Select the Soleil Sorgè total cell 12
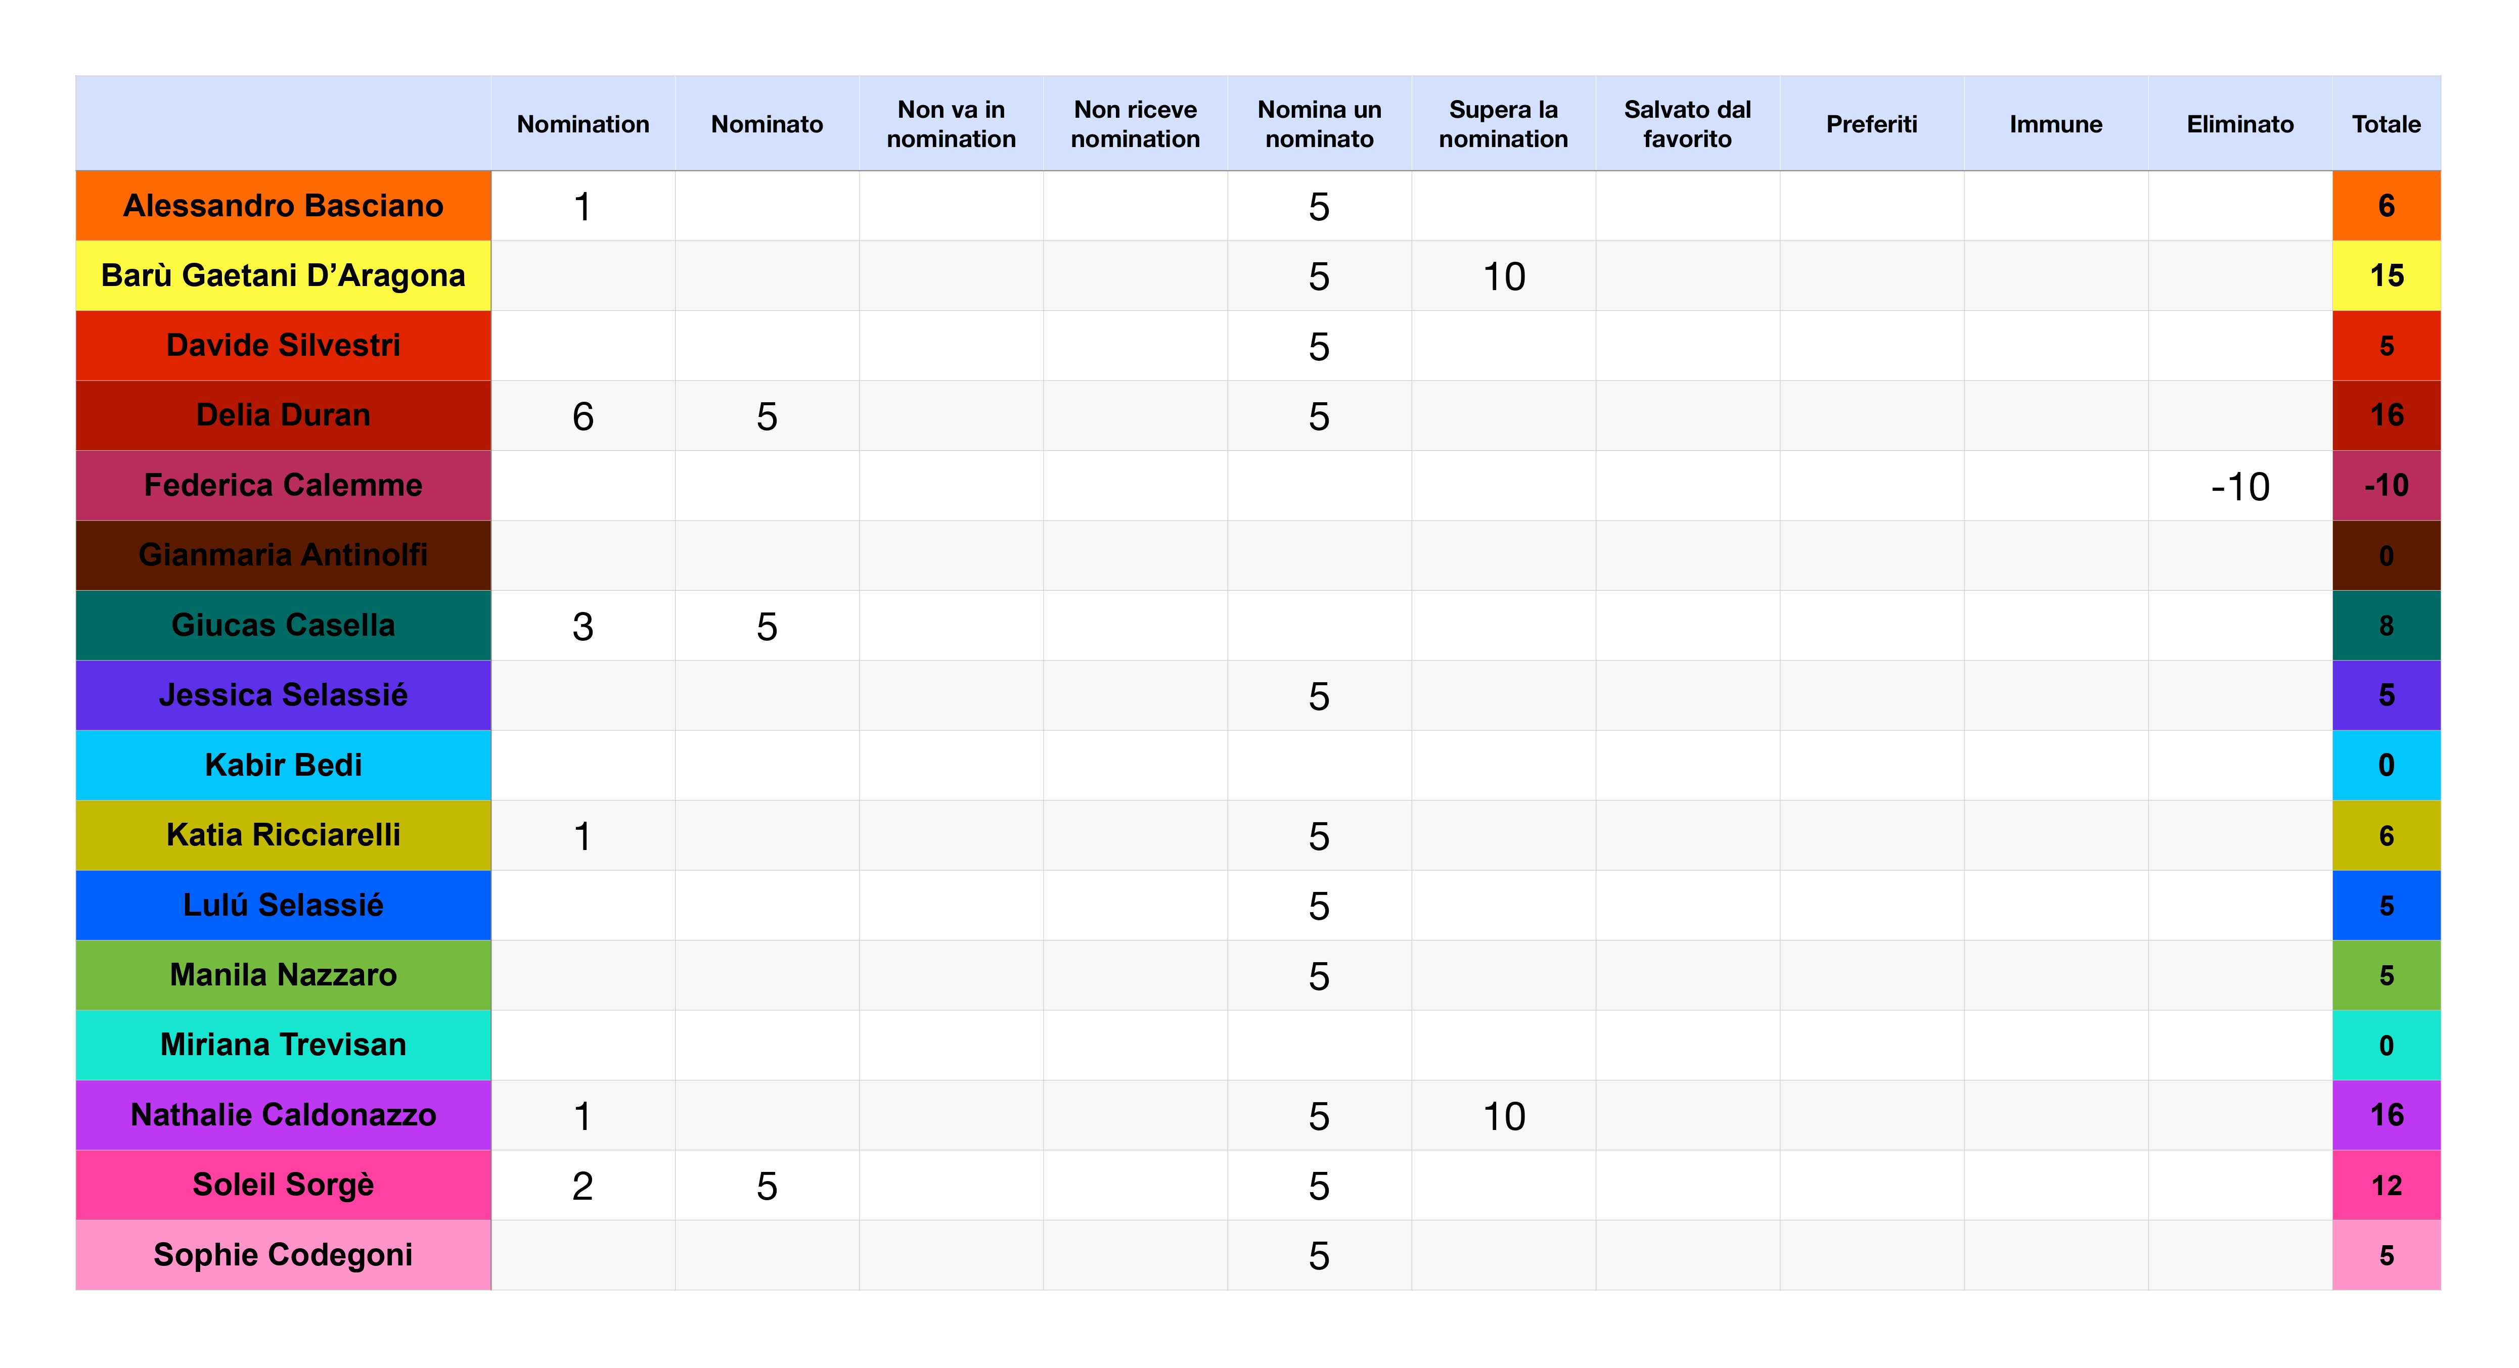 [2386, 1185]
